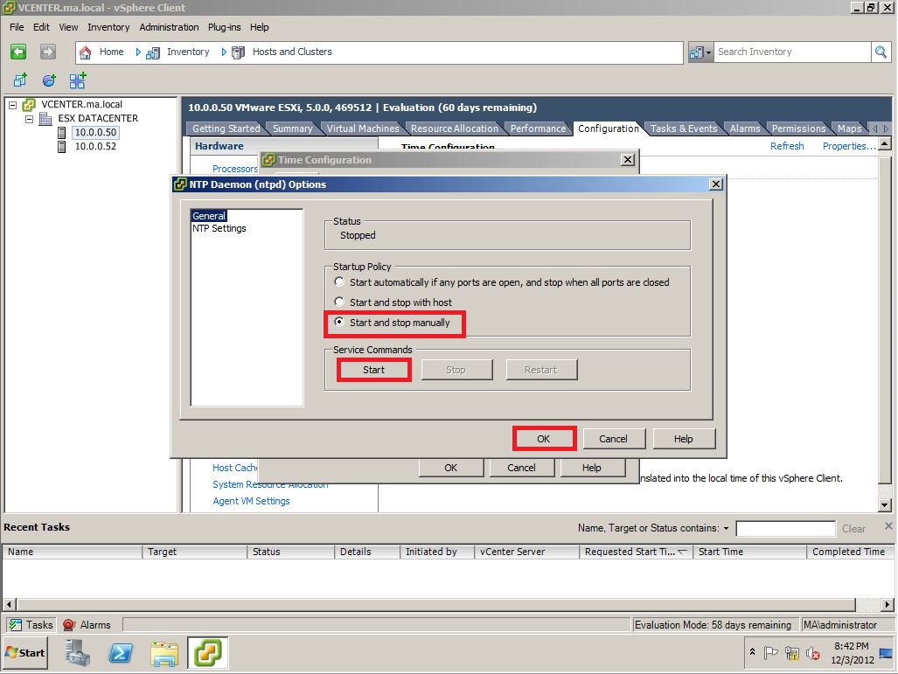Open Agent VM Settings link
The width and height of the screenshot is (898, 674).
(252, 501)
